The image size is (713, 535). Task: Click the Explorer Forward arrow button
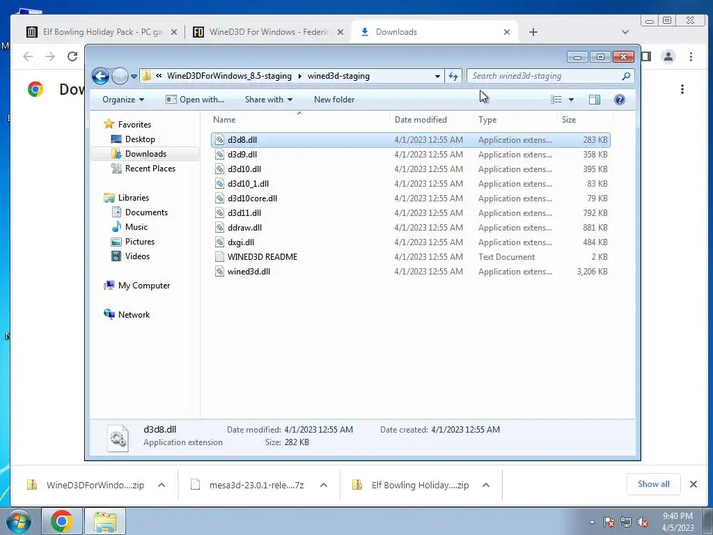120,76
